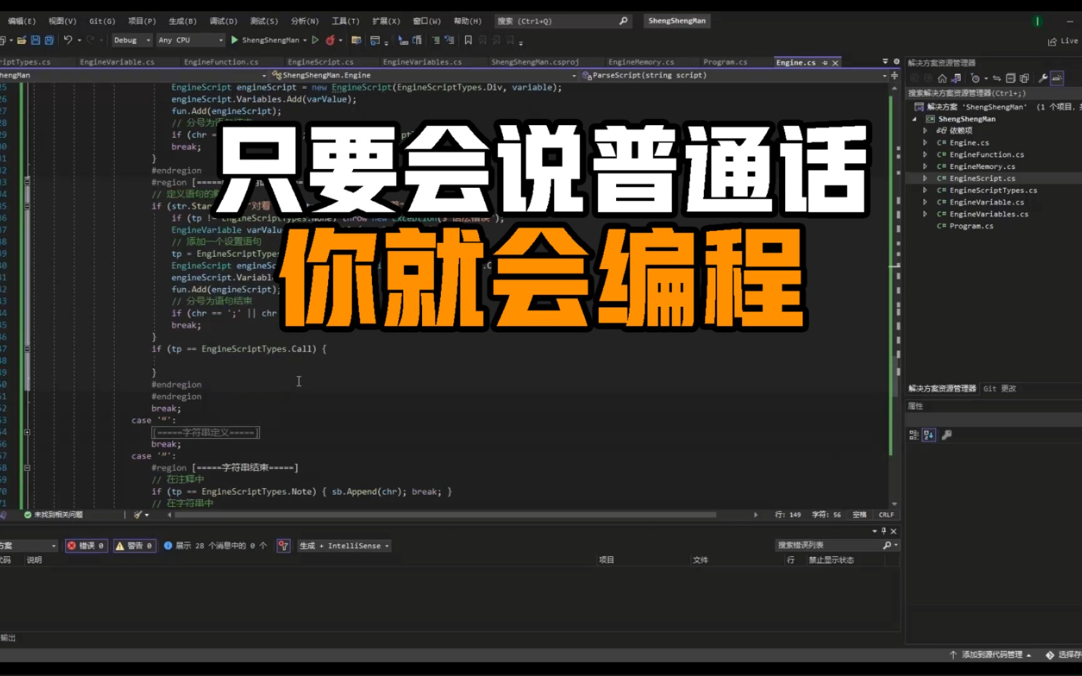1082x676 pixels.
Task: Click the Save All icon
Action: point(49,40)
